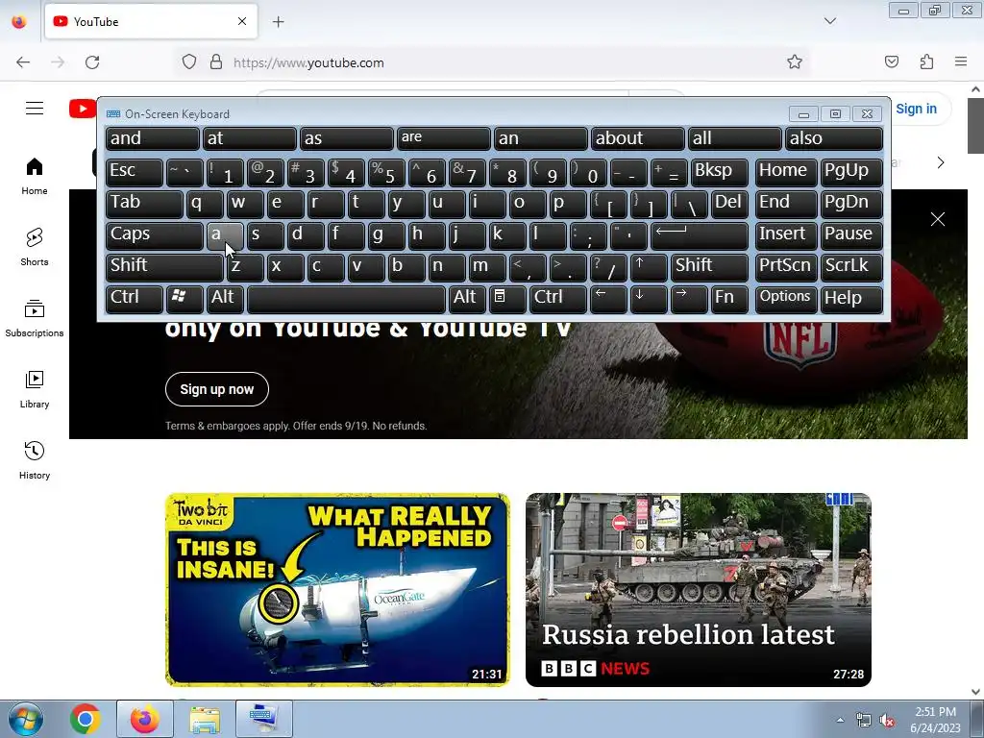This screenshot has height=738, width=984.
Task: Click the muted volume tray icon
Action: 887,721
